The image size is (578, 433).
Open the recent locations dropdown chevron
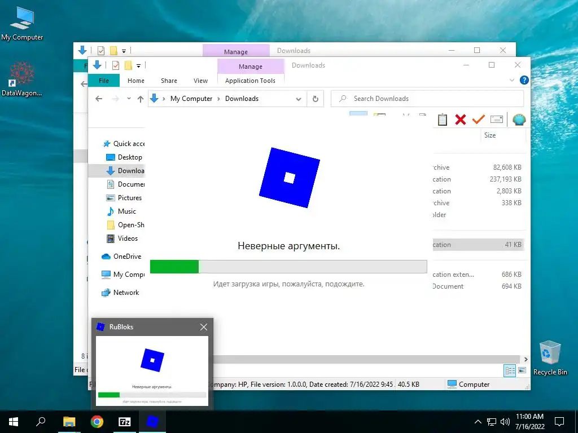(x=129, y=99)
